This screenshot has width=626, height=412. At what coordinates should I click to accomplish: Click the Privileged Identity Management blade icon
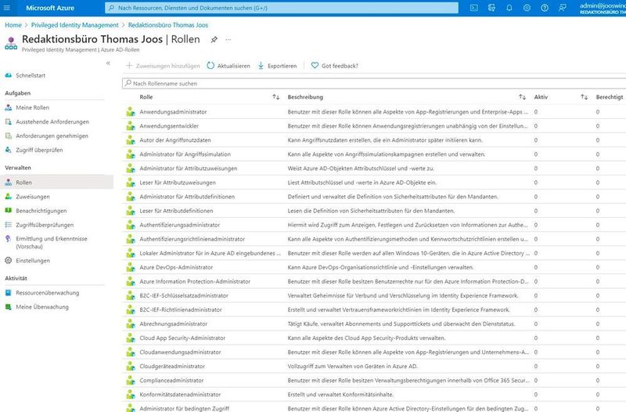(x=11, y=43)
